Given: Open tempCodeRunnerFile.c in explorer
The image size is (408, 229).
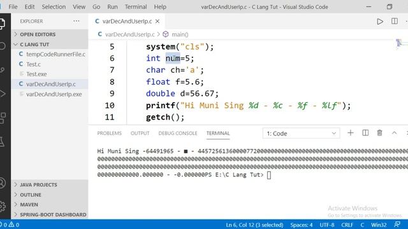Looking at the screenshot, I should coord(50,54).
